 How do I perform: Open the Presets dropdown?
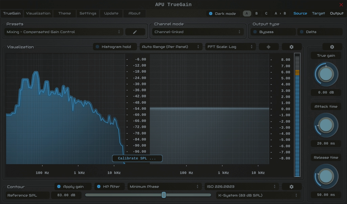(x=64, y=32)
